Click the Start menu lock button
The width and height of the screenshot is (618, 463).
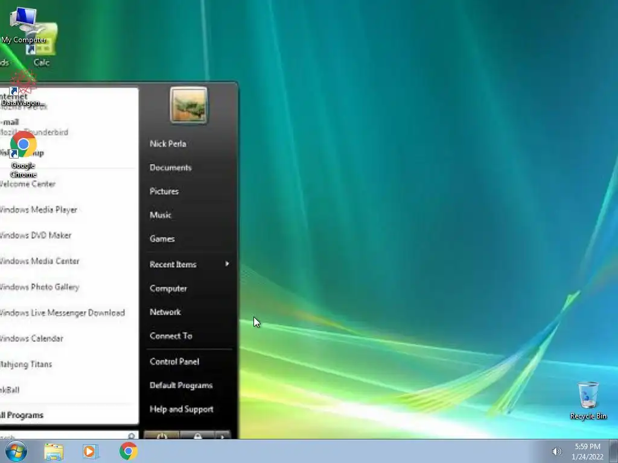click(x=197, y=435)
